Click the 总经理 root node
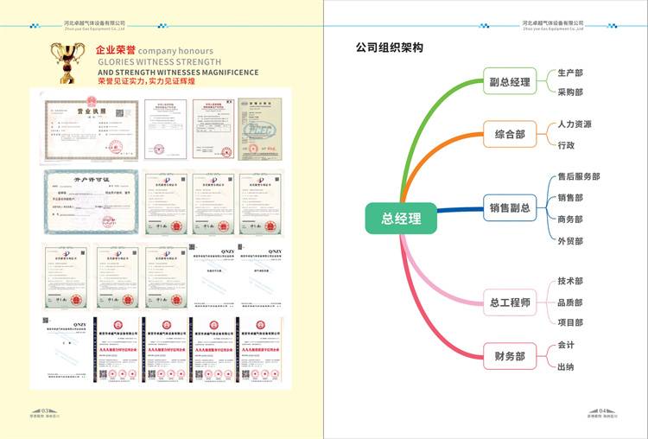The height and width of the screenshot is (439, 648). (401, 219)
